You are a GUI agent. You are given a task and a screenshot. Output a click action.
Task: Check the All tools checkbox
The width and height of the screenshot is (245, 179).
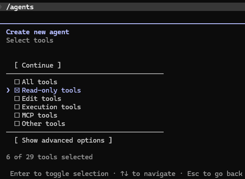[x=17, y=82]
